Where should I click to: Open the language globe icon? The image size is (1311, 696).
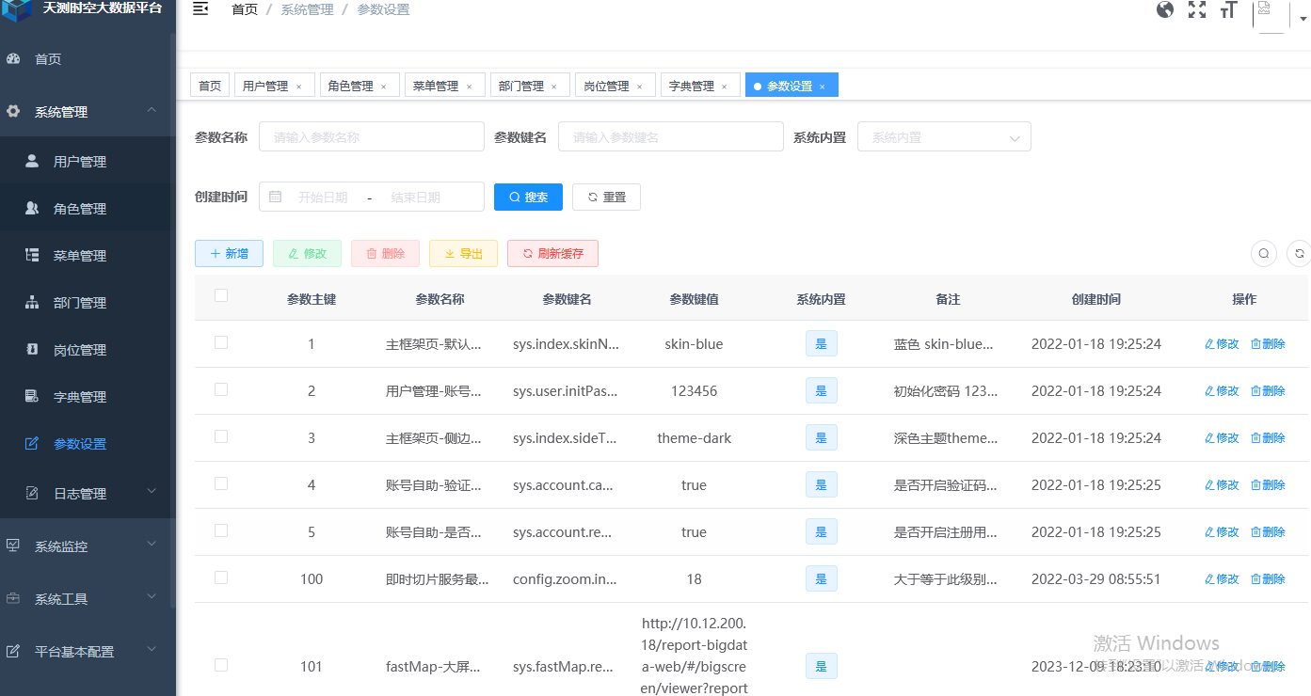pyautogui.click(x=1165, y=8)
